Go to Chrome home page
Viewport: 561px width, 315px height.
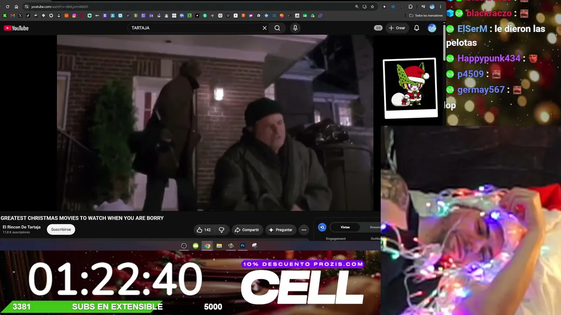16,7
